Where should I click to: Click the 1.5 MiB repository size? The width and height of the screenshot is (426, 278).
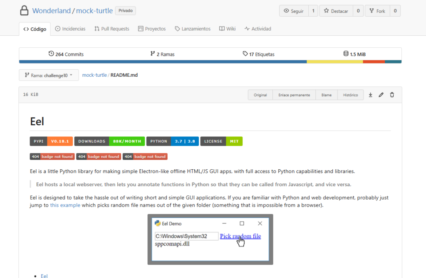click(x=354, y=54)
